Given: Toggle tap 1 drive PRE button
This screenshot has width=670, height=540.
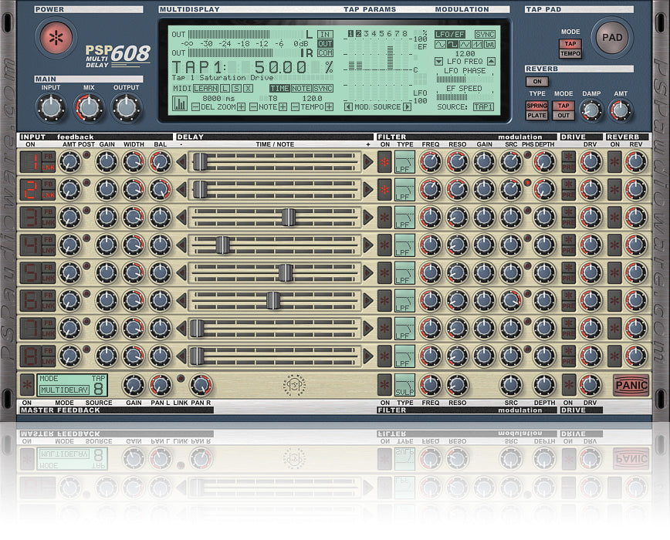Looking at the screenshot, I should (x=568, y=168).
